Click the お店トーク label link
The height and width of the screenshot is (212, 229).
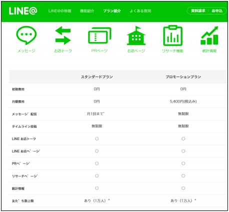pyautogui.click(x=63, y=51)
